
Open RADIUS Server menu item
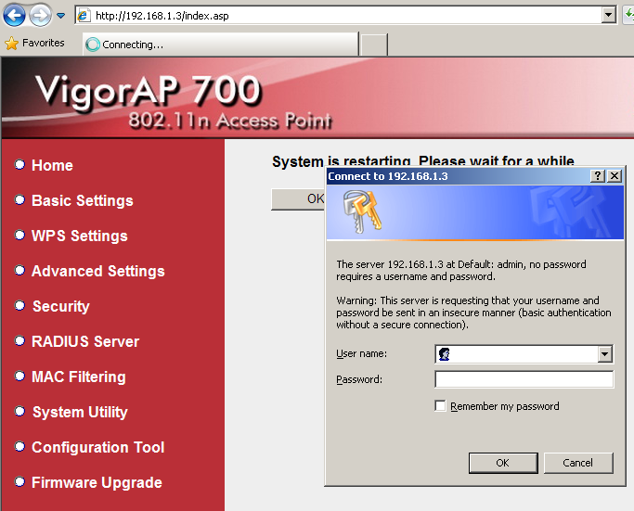pyautogui.click(x=85, y=341)
